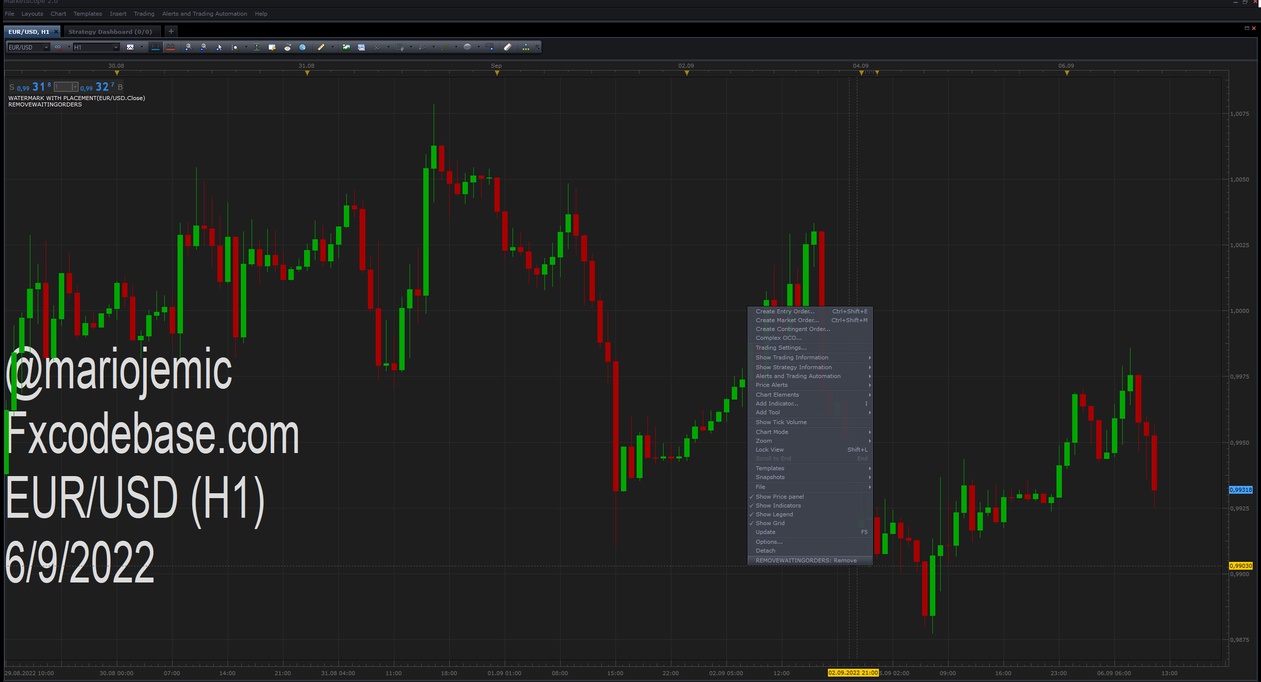This screenshot has height=682, width=1261.
Task: Click the Sell price 0,99 31 quote
Action: click(x=33, y=87)
